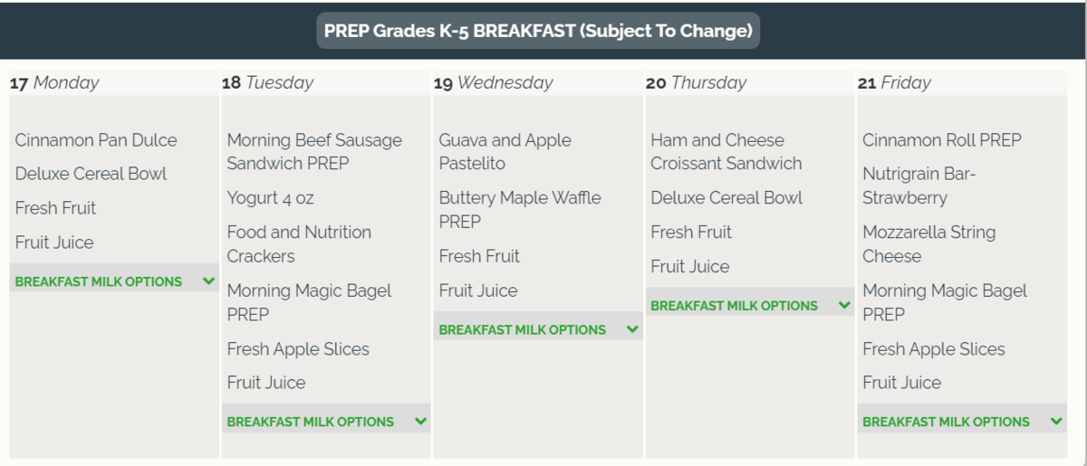Select the 21 Friday column heading
Image resolution: width=1087 pixels, height=466 pixels.
pyautogui.click(x=894, y=82)
